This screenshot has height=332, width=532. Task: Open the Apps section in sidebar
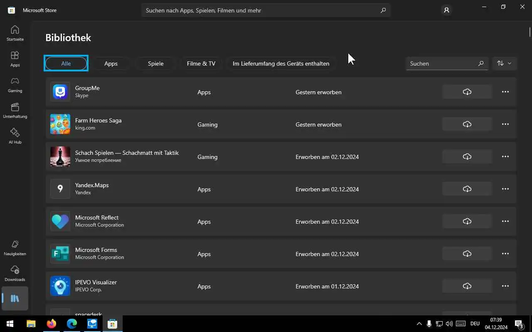tap(15, 59)
